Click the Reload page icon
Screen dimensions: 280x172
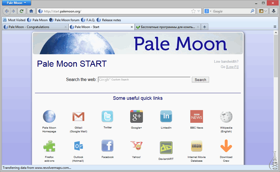point(21,11)
